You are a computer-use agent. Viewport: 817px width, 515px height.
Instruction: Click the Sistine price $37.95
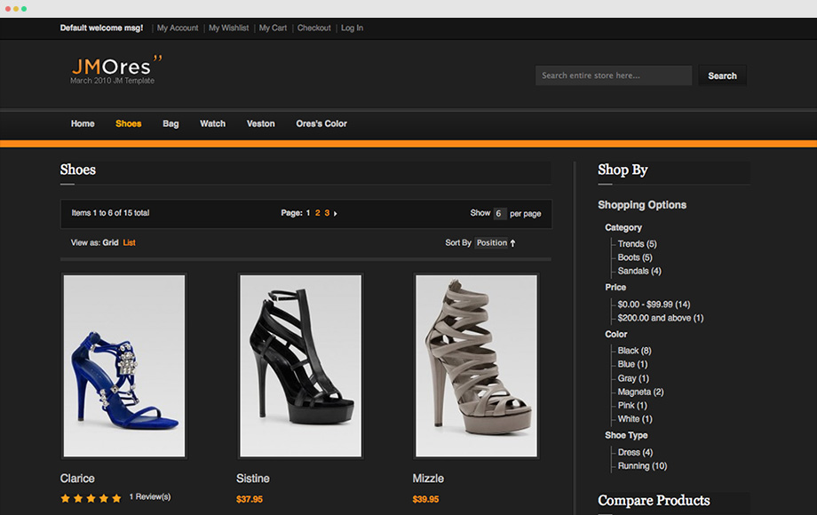pos(250,499)
